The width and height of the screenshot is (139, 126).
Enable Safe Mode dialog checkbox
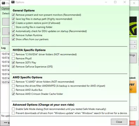tap(13, 109)
